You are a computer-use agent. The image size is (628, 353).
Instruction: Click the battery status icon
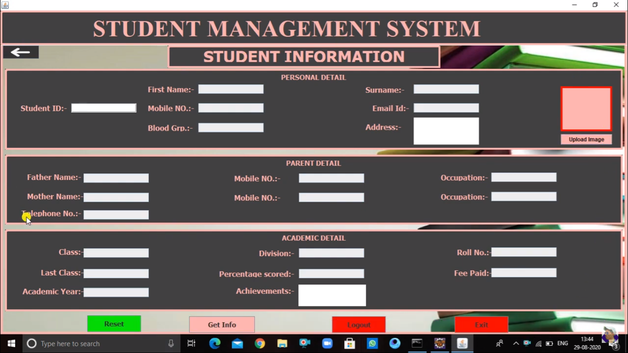pos(549,343)
